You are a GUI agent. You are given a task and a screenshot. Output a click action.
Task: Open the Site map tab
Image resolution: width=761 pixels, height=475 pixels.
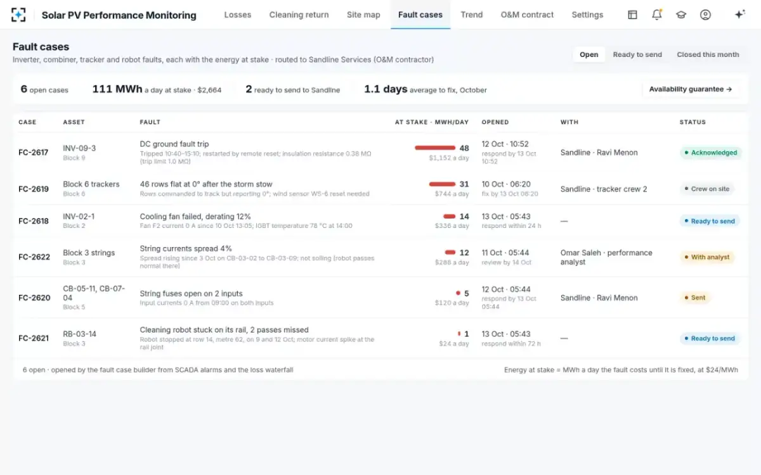(363, 15)
